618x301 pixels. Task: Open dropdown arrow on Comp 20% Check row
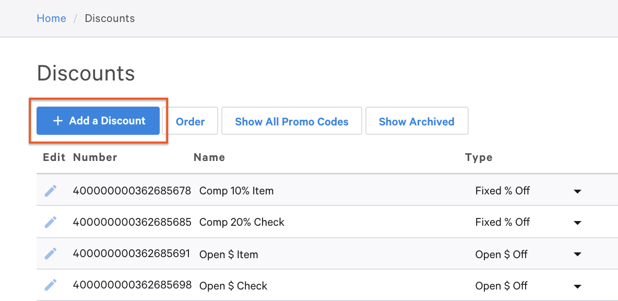577,223
